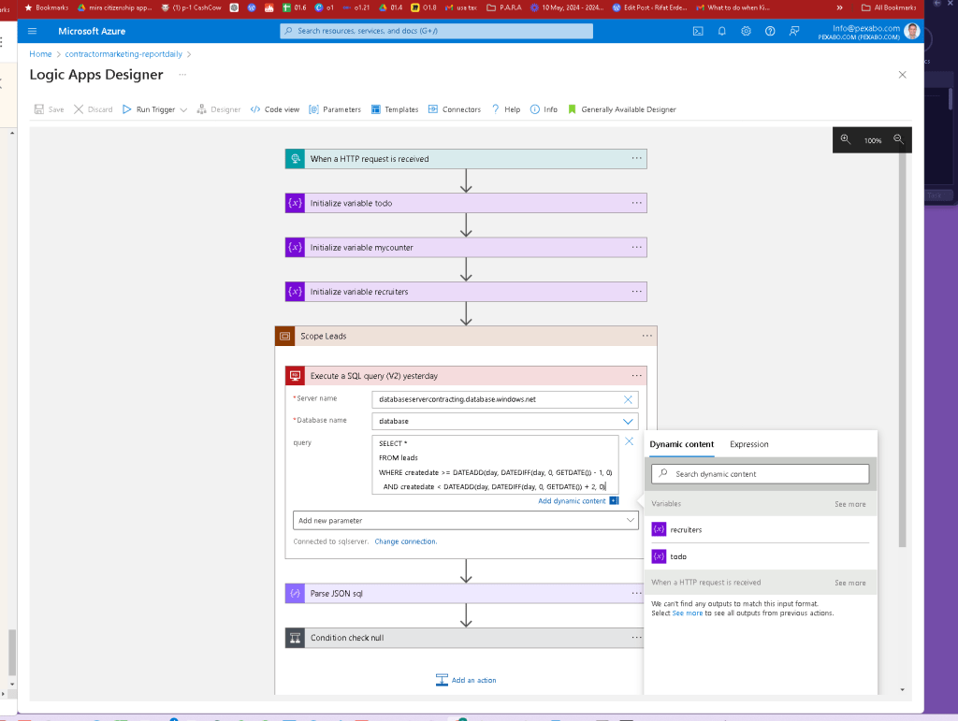Expand the Run Trigger dropdown arrow
This screenshot has width=958, height=721.
(183, 110)
